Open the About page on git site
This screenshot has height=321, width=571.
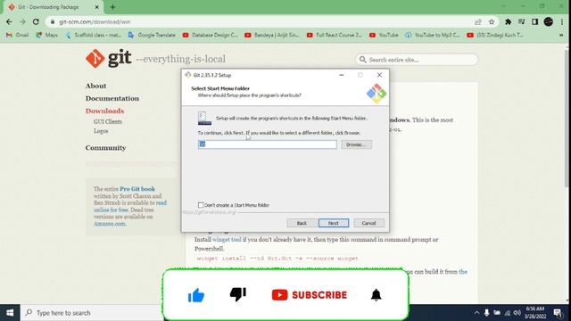pyautogui.click(x=95, y=86)
